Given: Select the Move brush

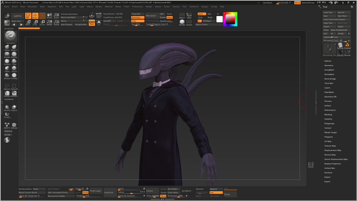Looking at the screenshot, I should 7,48.
